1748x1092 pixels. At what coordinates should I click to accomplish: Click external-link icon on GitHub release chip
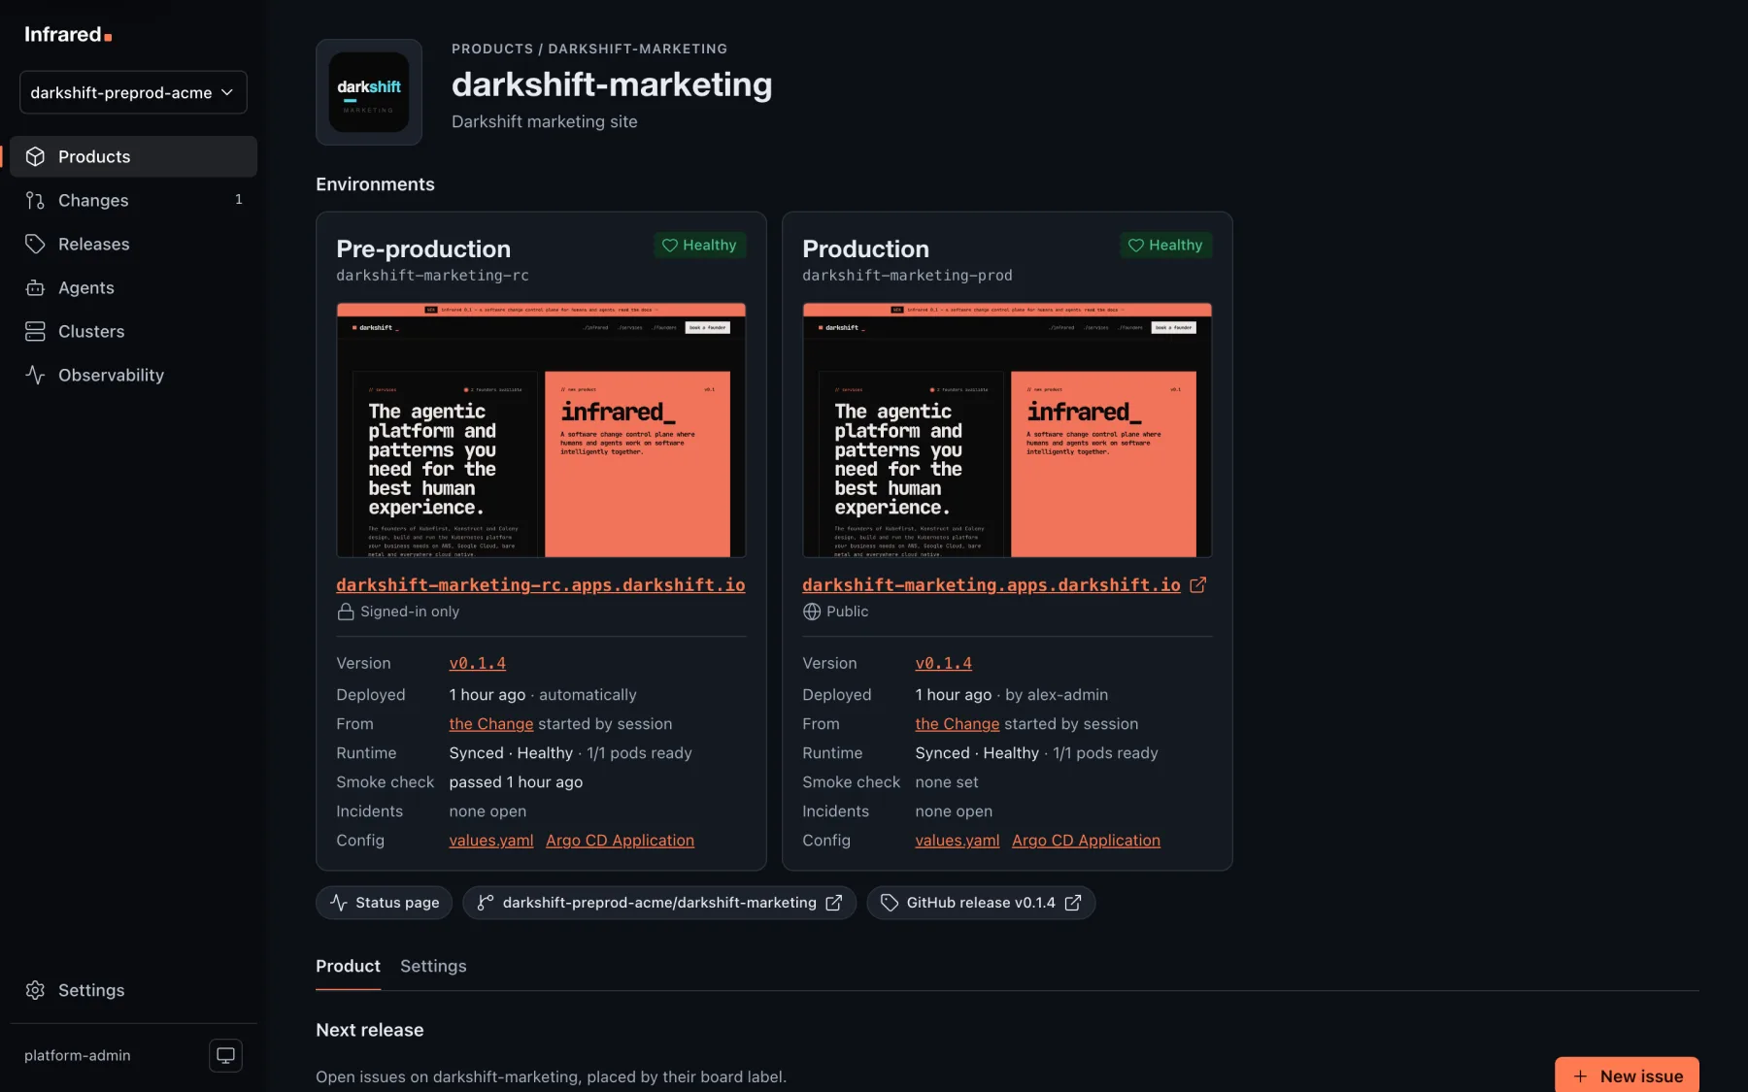1072,903
